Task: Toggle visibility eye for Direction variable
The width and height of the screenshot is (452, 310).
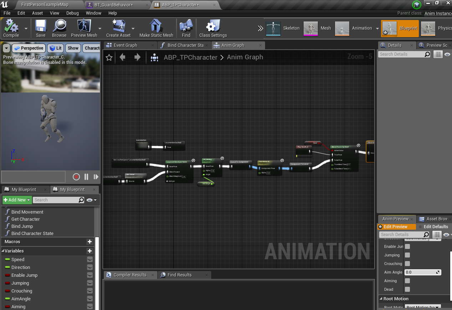Action: point(90,267)
